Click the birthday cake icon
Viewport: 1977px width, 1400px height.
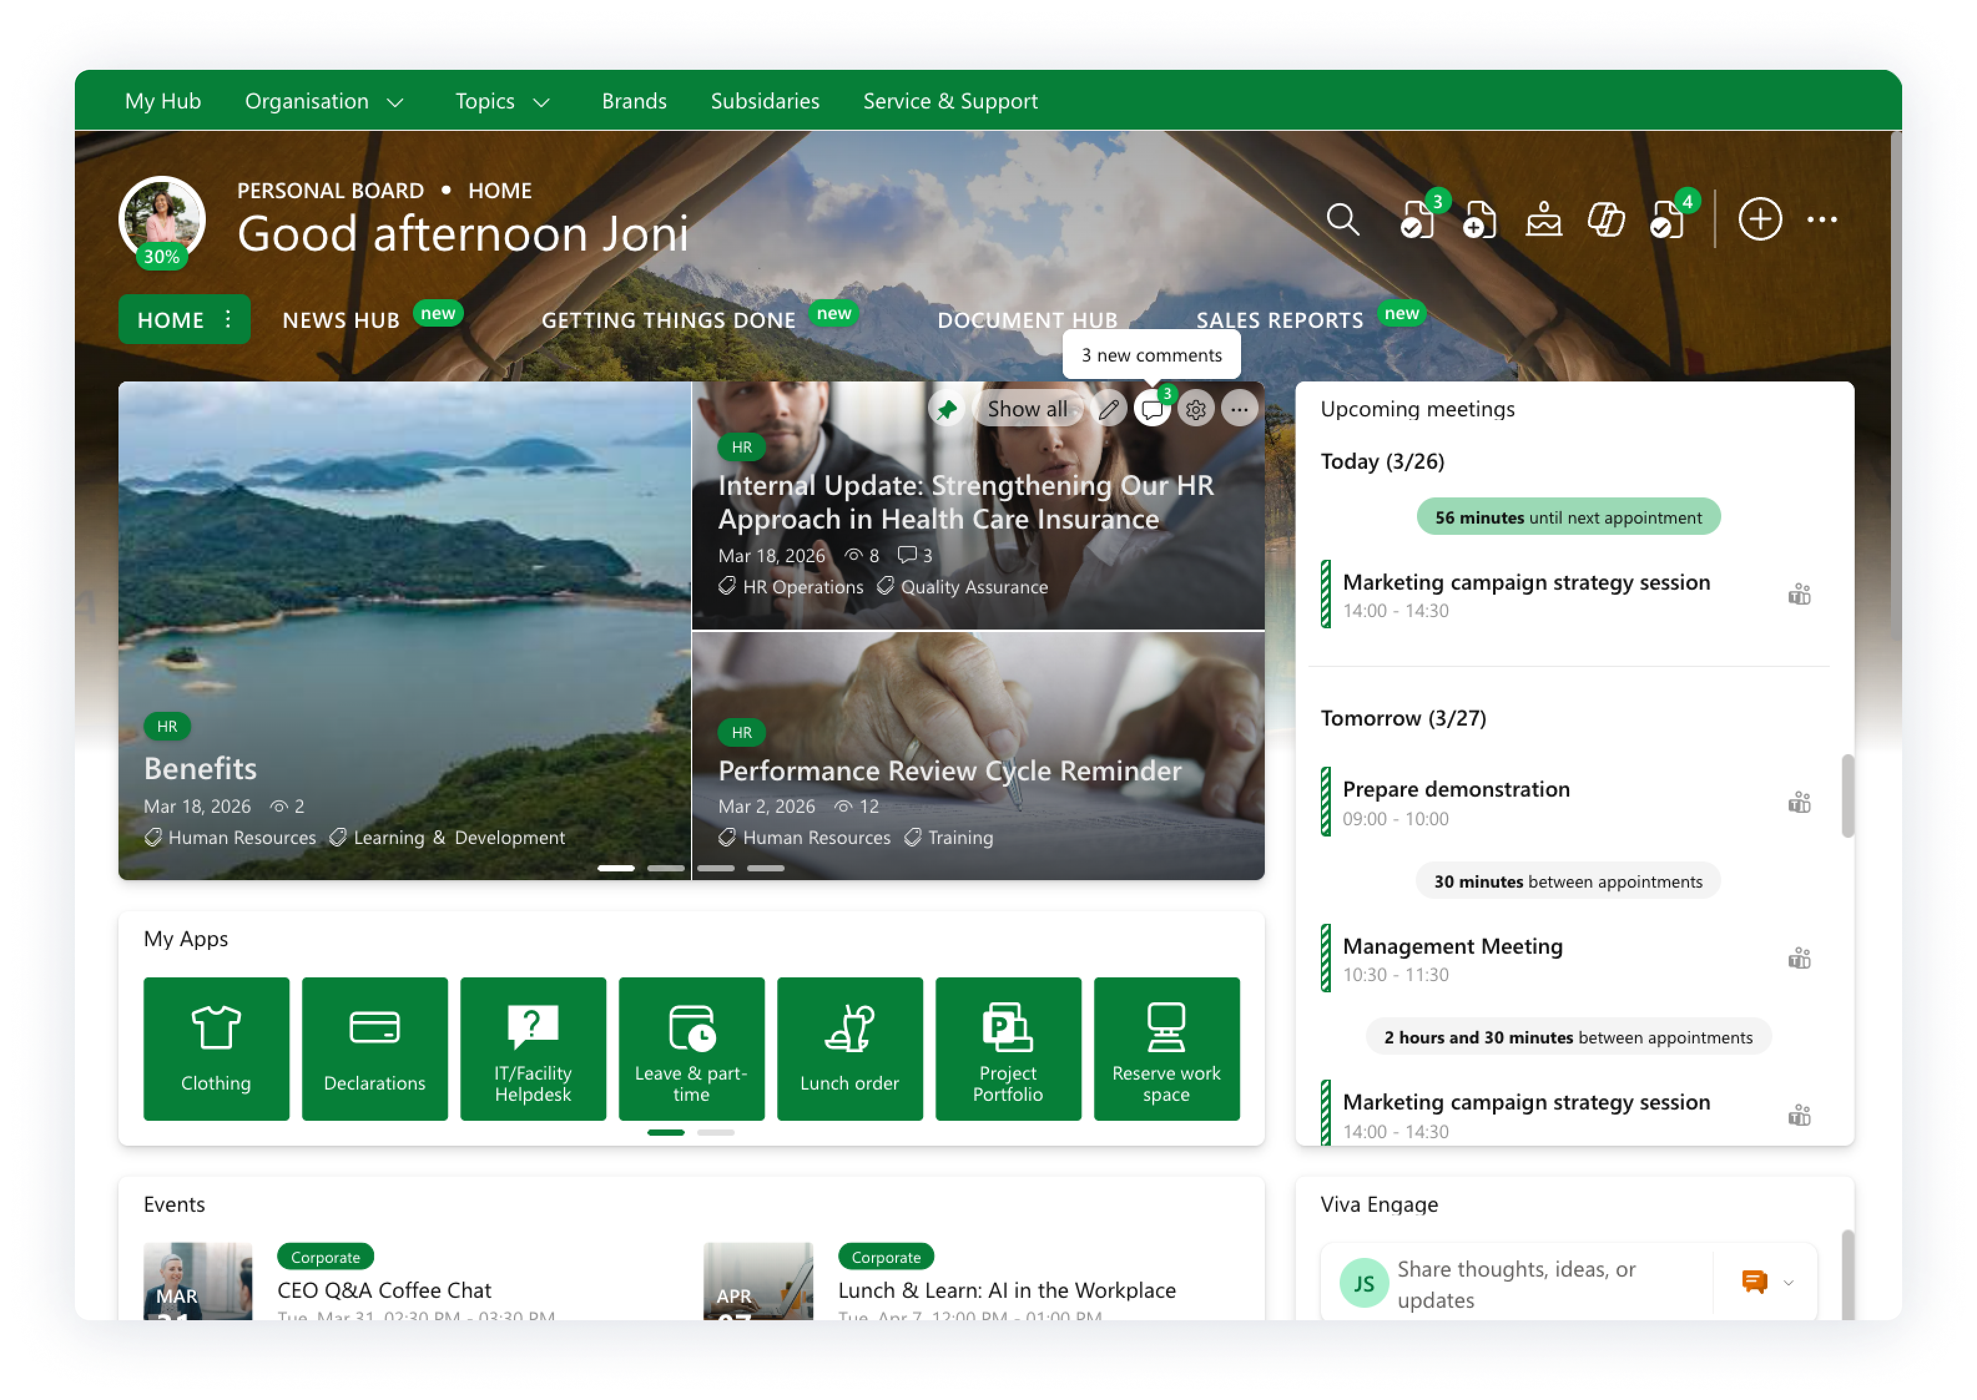click(1543, 220)
